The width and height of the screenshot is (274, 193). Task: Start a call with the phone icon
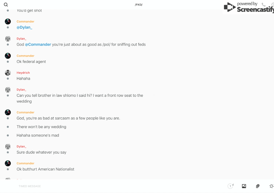(263, 5)
